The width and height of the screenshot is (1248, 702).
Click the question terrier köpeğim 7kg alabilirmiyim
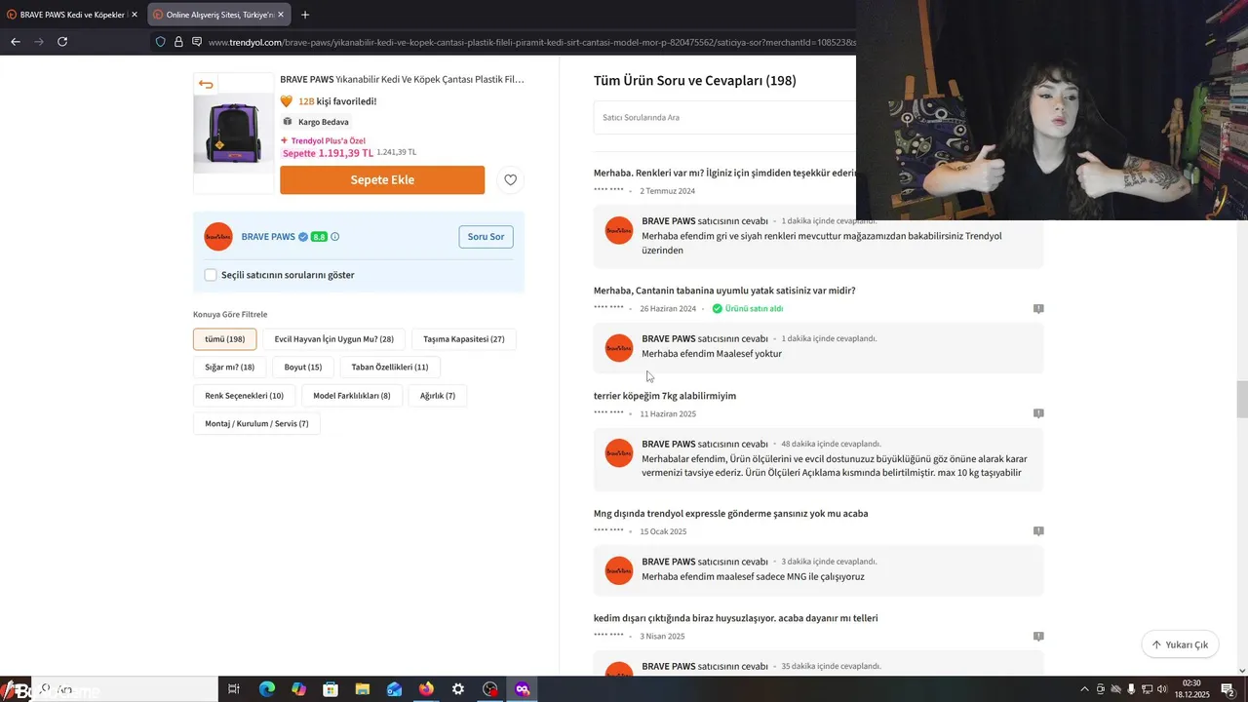tap(665, 396)
